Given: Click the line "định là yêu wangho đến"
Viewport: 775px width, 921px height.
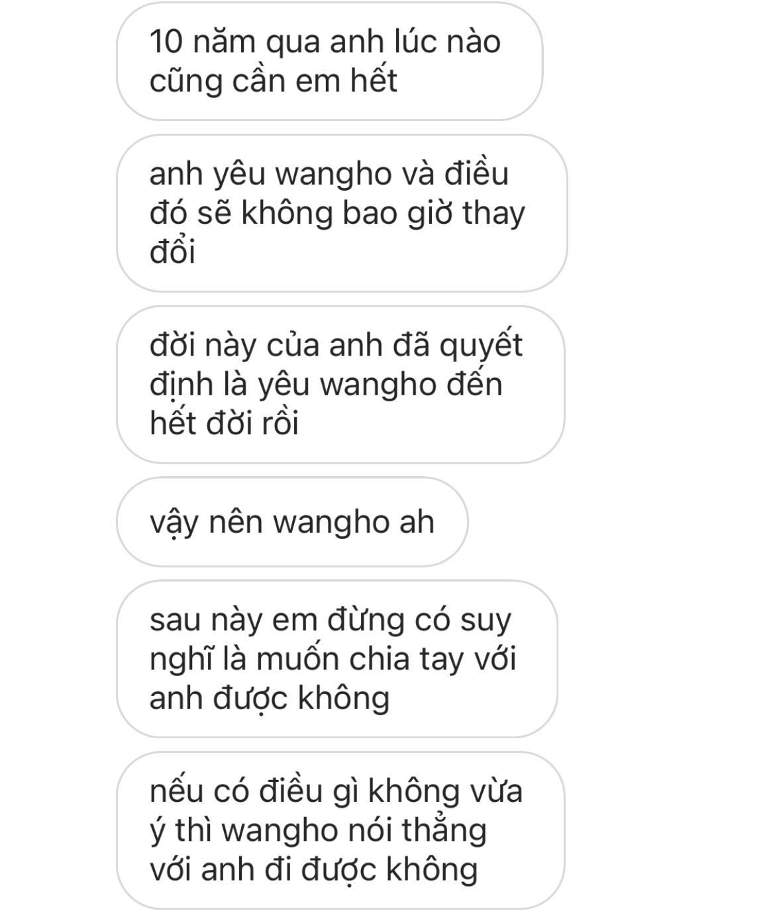Looking at the screenshot, I should [x=326, y=385].
